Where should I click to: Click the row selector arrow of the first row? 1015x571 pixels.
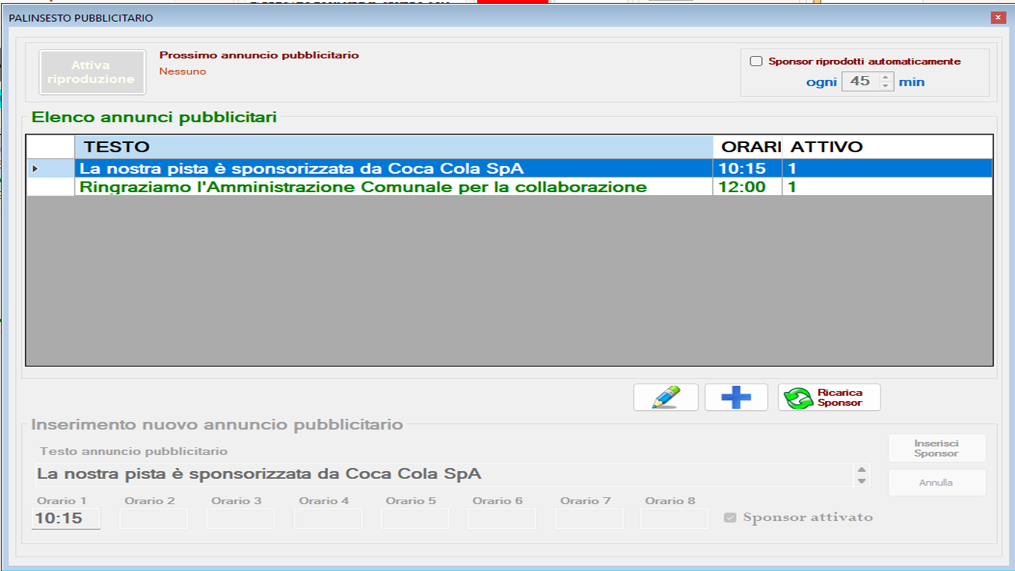(35, 169)
